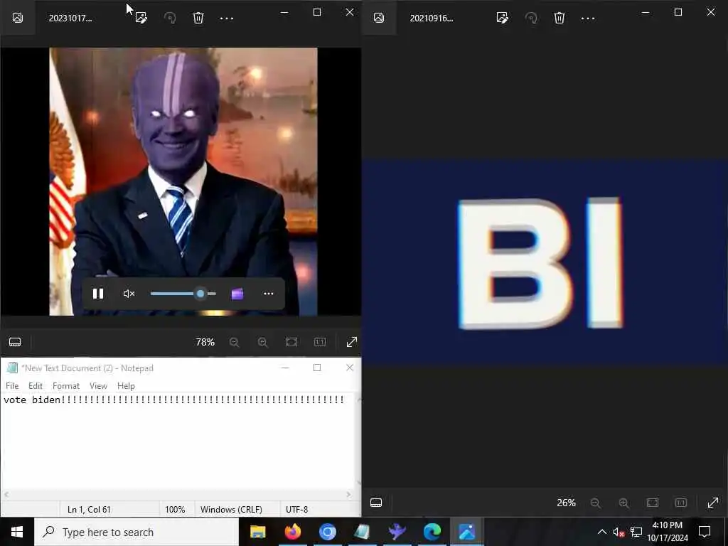Show hidden system tray icons
The width and height of the screenshot is (728, 546).
tap(601, 532)
